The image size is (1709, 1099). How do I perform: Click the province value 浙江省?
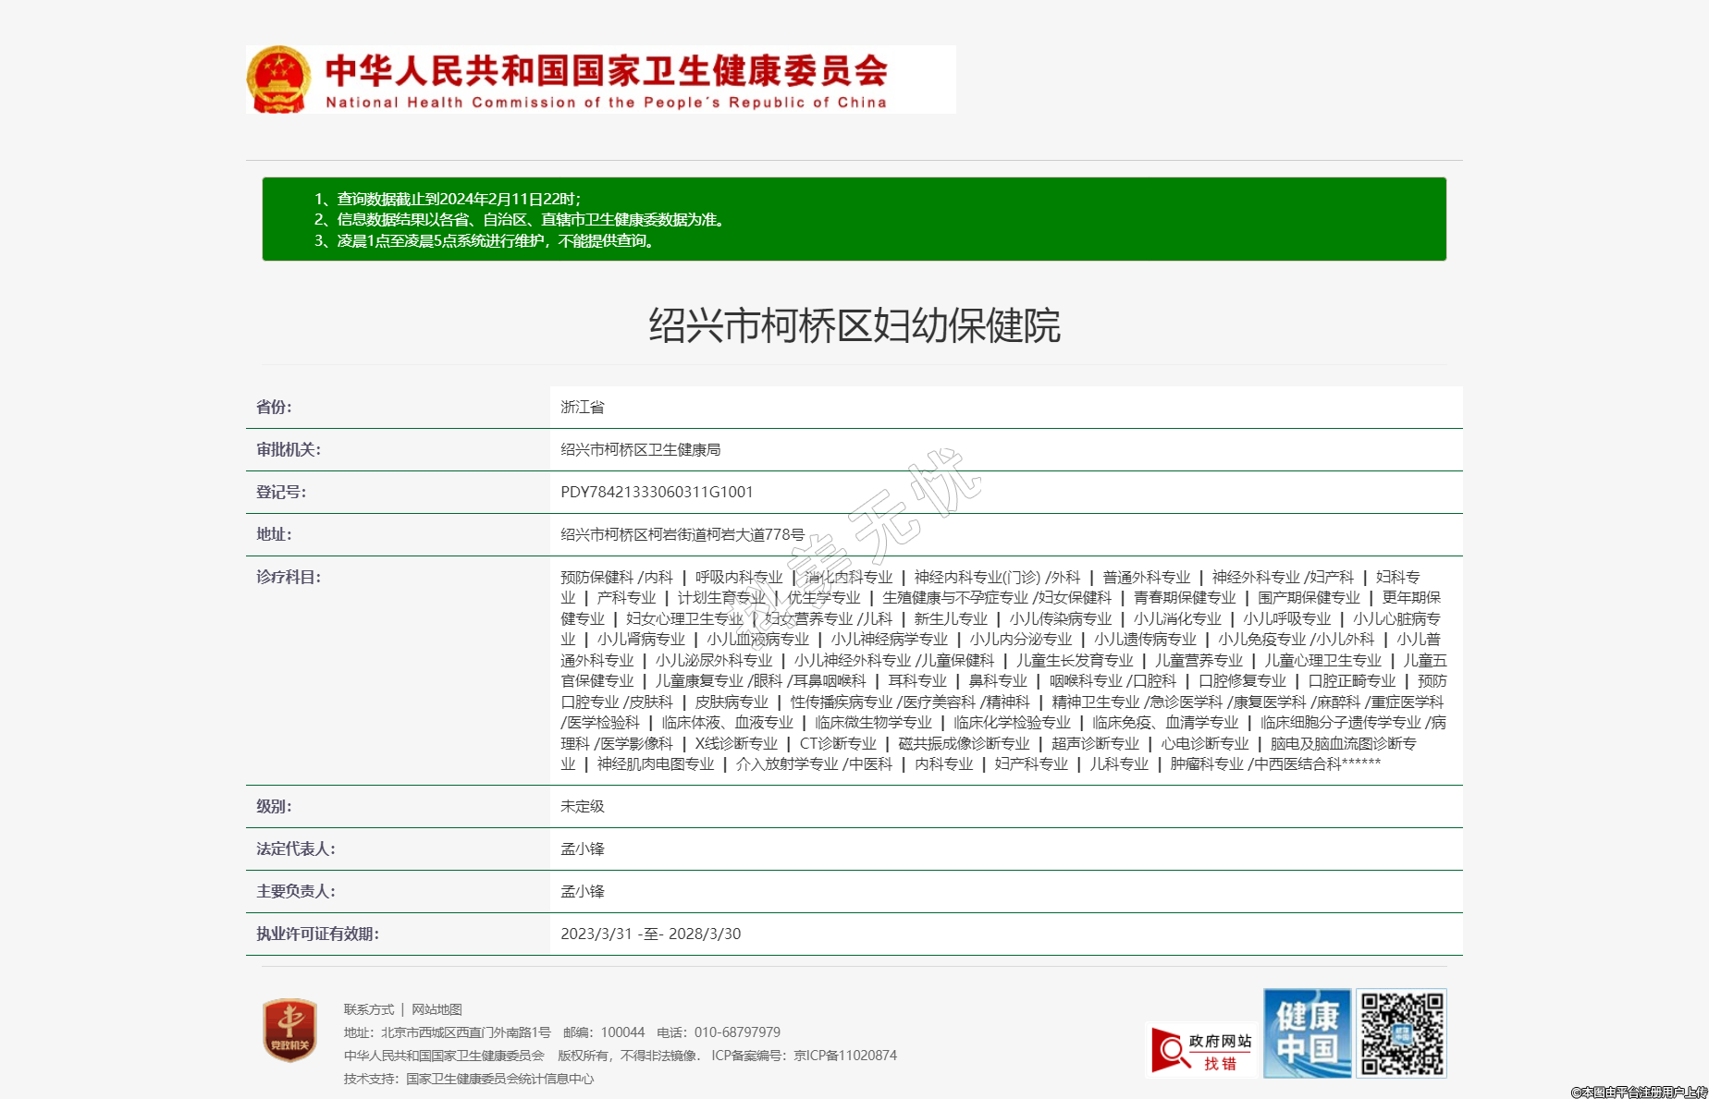click(582, 407)
